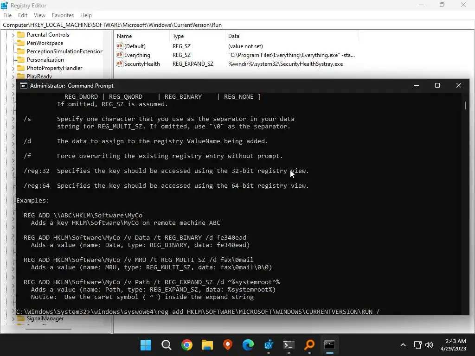
Task: Select the Everything value string icon
Action: [x=120, y=55]
